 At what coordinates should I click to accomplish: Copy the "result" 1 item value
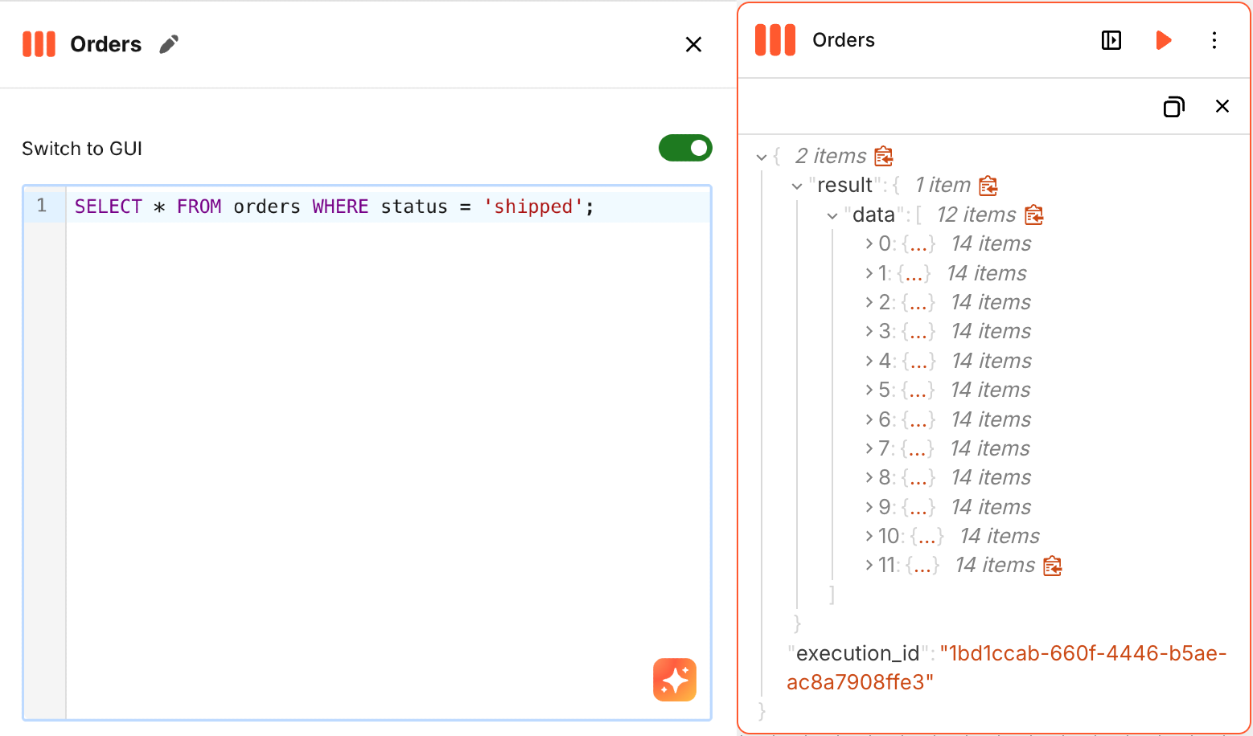[988, 186]
